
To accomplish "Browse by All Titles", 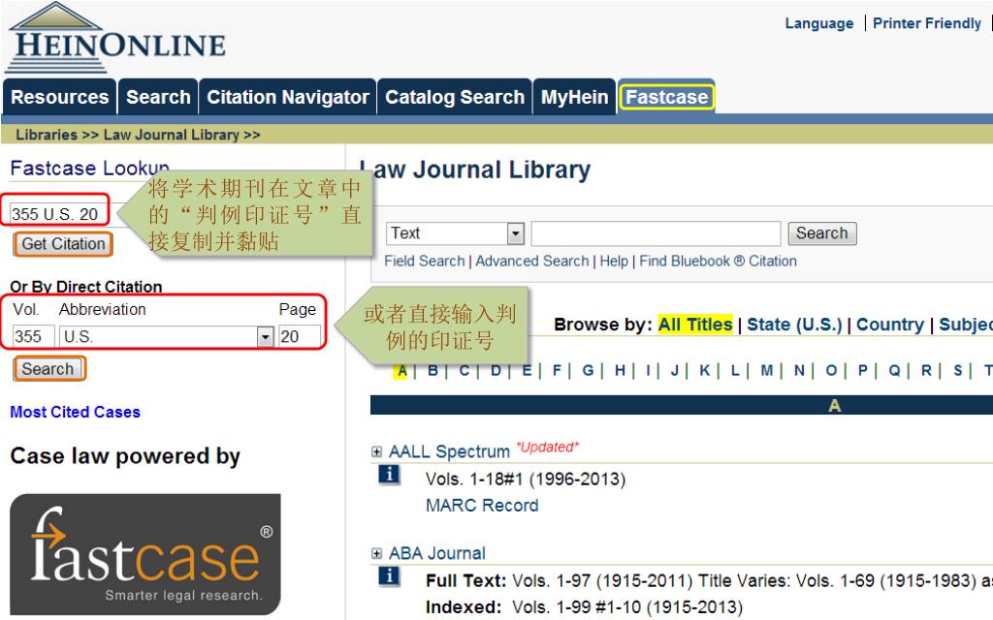I will (694, 325).
